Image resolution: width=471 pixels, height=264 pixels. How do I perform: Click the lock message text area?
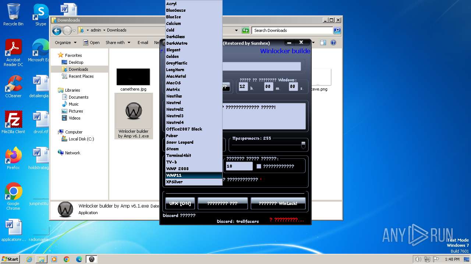264,116
